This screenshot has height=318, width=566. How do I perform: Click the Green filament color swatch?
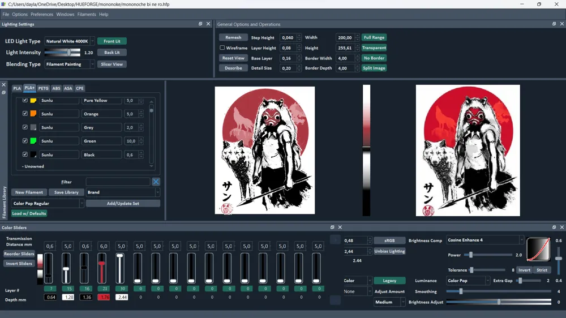[x=33, y=141]
